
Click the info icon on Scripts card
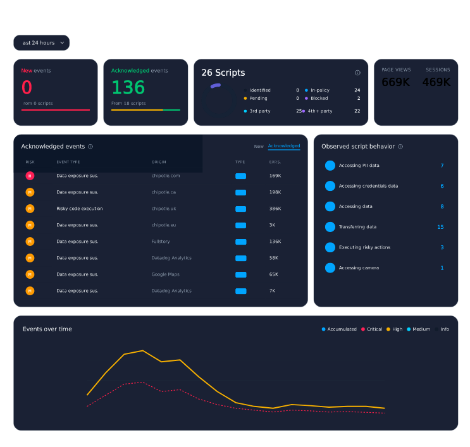(x=357, y=73)
